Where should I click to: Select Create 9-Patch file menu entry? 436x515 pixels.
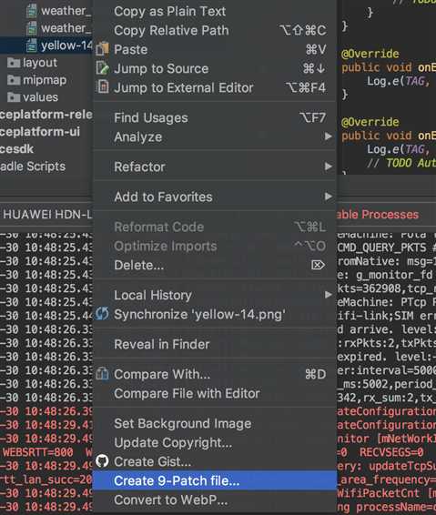tap(215, 480)
